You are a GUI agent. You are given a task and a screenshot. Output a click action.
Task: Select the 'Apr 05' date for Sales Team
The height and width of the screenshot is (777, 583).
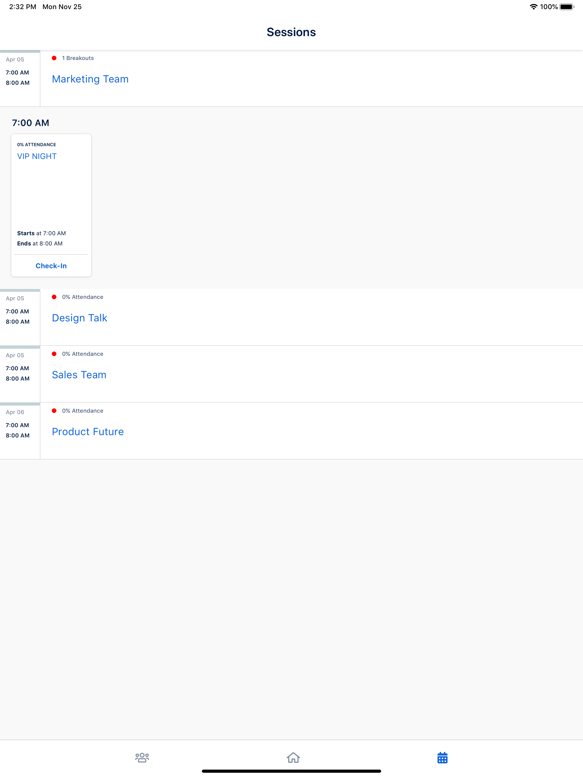[x=15, y=355]
